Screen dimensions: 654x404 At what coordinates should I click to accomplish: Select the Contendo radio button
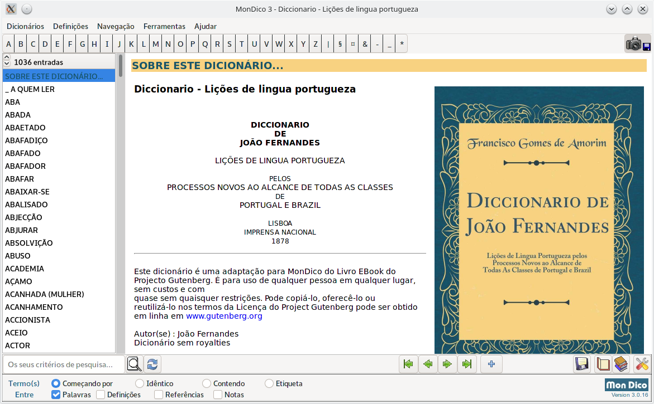point(207,383)
